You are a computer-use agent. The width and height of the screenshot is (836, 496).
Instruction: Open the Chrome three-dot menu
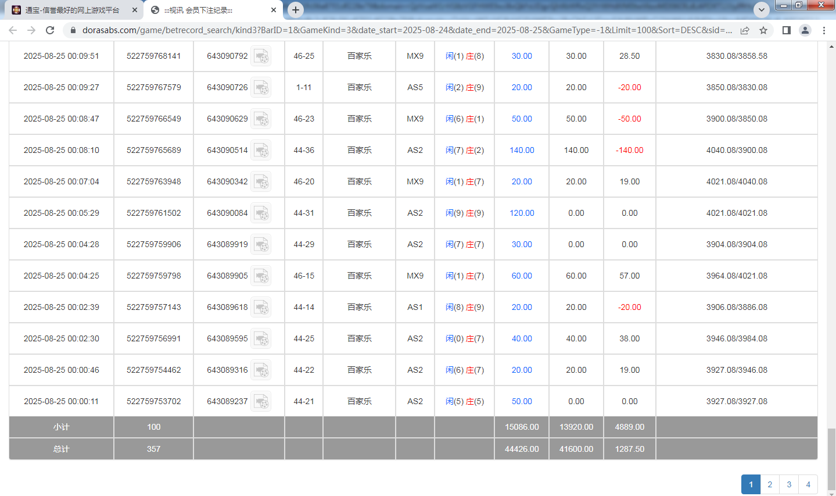pos(824,30)
